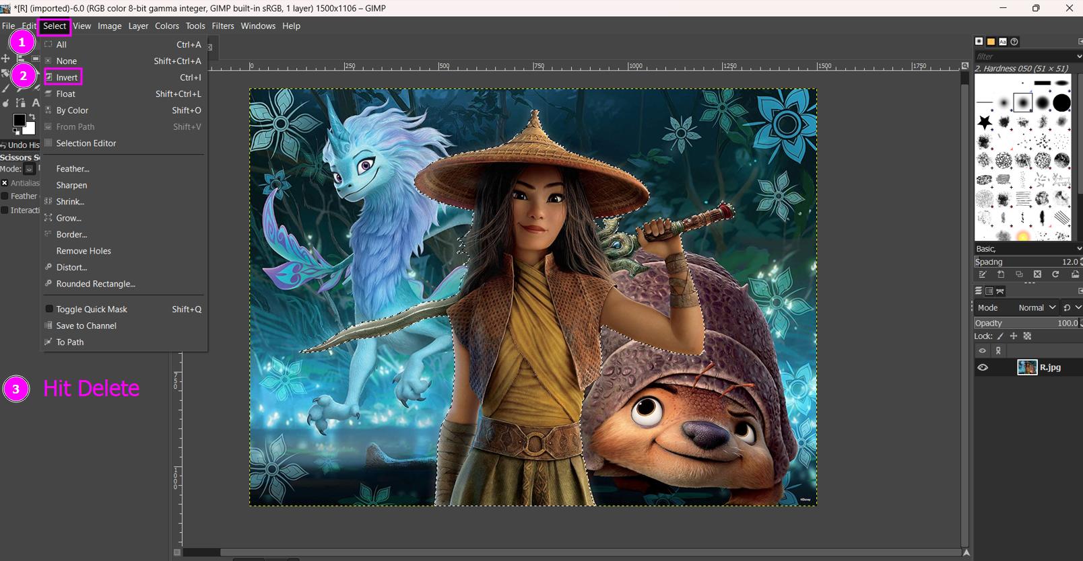Viewport: 1083px width, 561px height.
Task: Open brush as image icon
Action: (1075, 274)
